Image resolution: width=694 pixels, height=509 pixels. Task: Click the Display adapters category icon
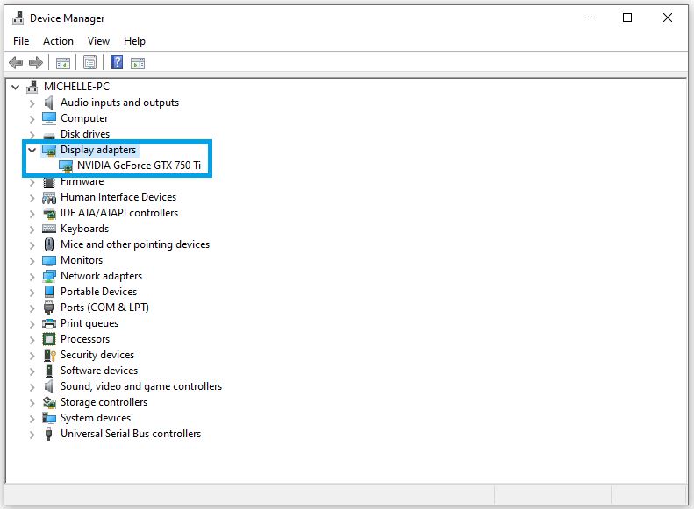click(x=48, y=150)
